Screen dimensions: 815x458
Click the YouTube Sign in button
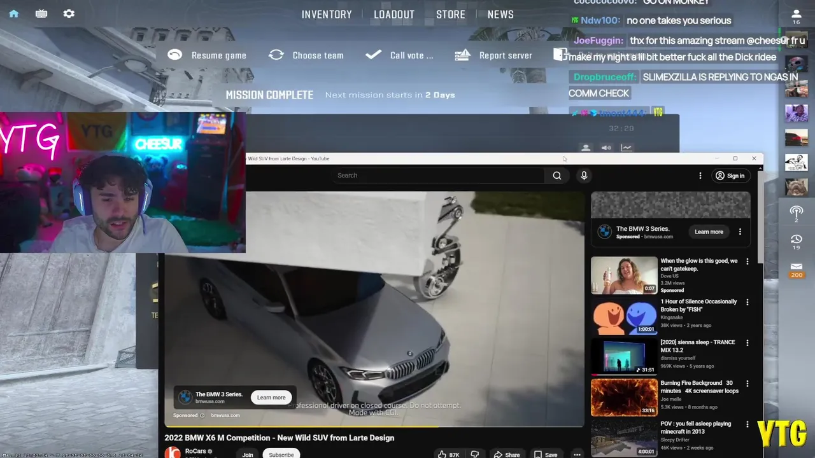(730, 176)
